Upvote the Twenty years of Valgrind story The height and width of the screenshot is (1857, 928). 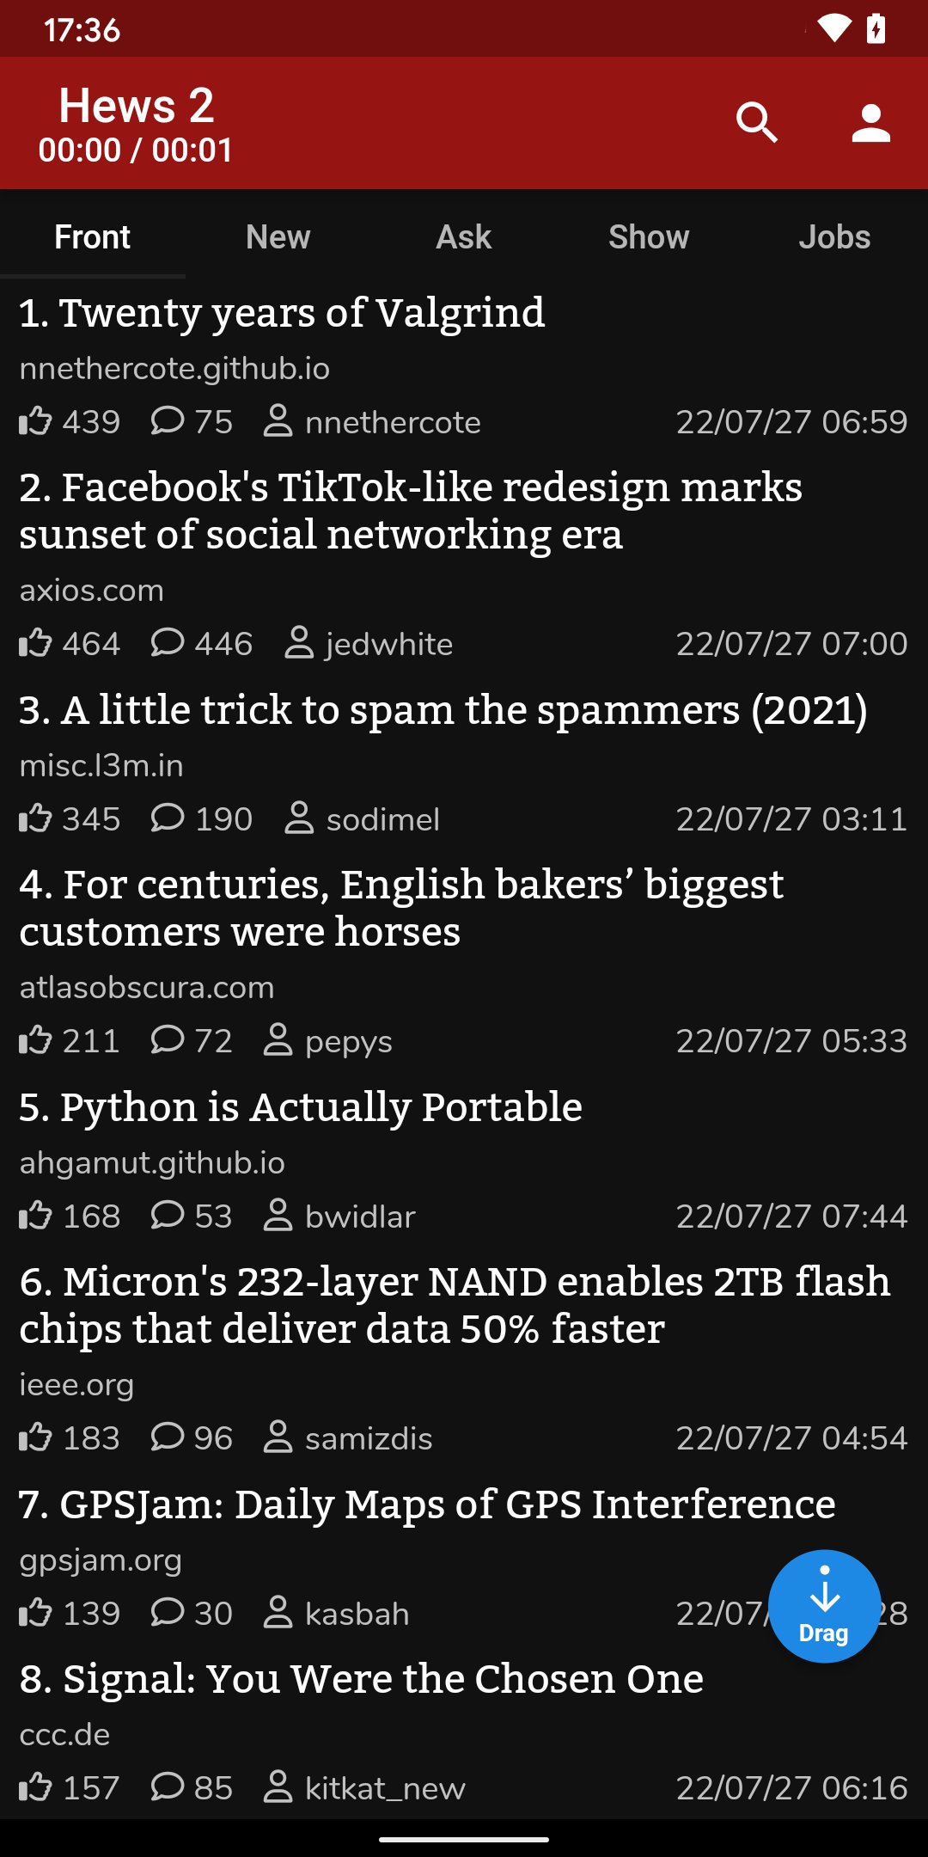(35, 422)
